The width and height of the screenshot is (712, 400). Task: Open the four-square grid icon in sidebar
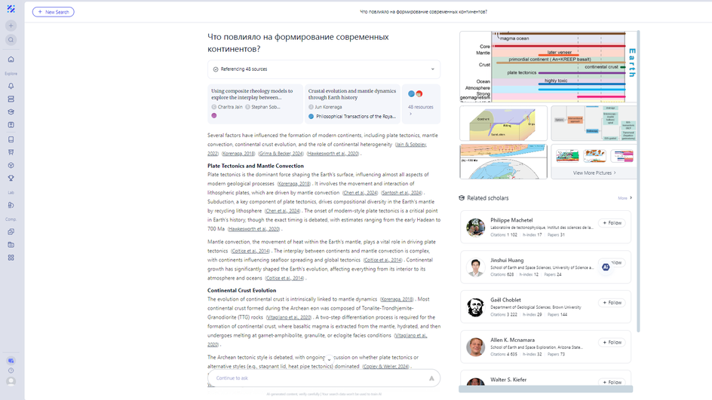point(11,258)
